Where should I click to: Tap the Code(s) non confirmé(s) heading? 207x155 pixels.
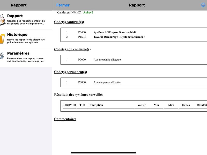point(72,49)
